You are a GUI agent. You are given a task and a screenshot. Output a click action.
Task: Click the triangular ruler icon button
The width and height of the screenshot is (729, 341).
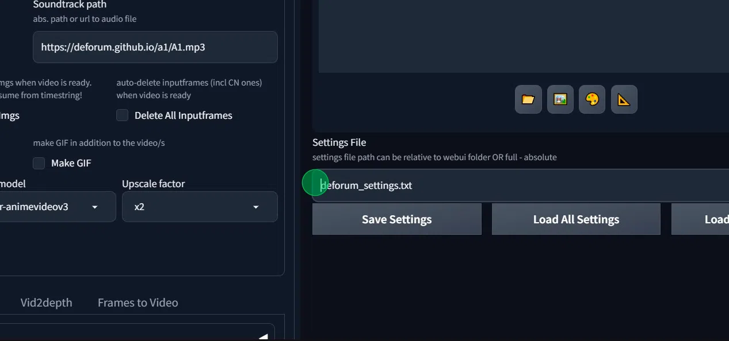[624, 99]
